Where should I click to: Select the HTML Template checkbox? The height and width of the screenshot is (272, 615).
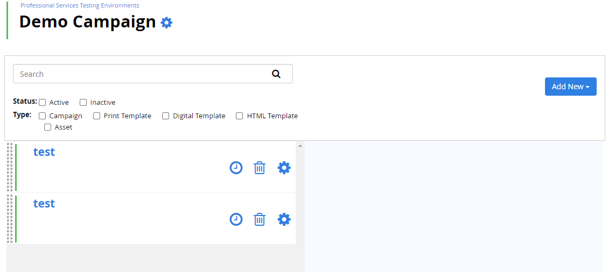pyautogui.click(x=239, y=116)
